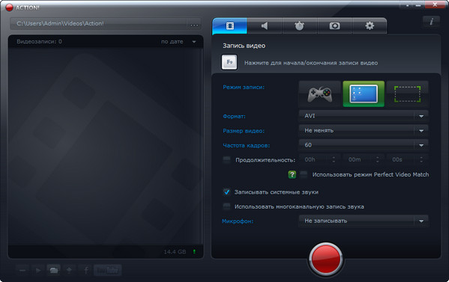Click the info 'i' button
Viewport: 449px width, 282px height.
click(431, 22)
